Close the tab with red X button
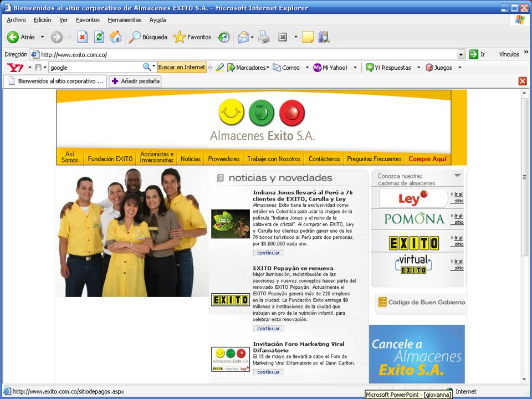Screen dimensions: 532x399 pos(523,81)
